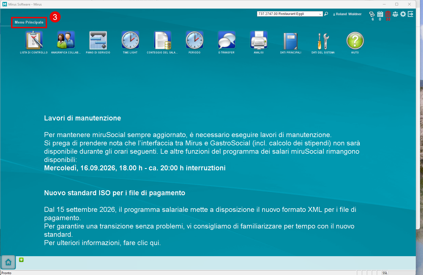Click the "Mirus Software - Mirus" window title
Screen dimensions: 423x275
click(25, 4)
